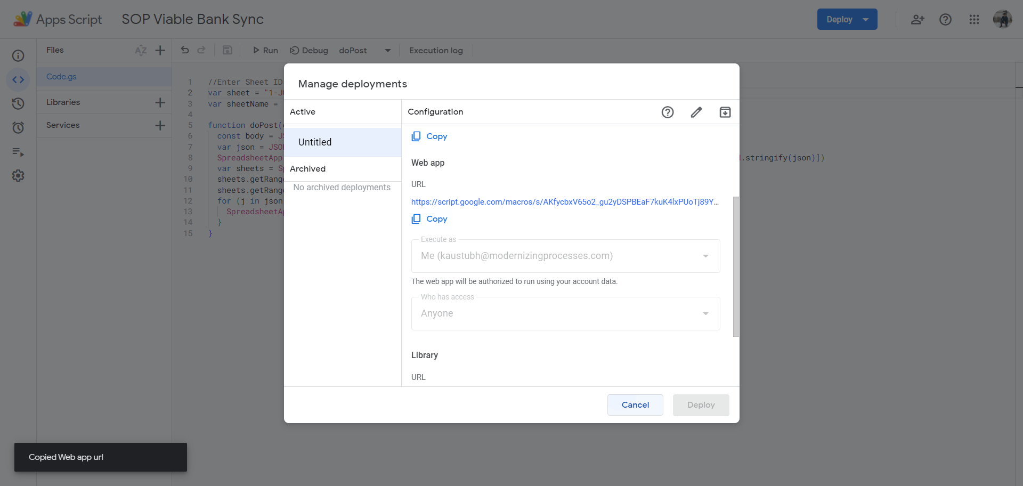The image size is (1023, 486).
Task: Select the Untitled active deployment
Action: click(343, 142)
